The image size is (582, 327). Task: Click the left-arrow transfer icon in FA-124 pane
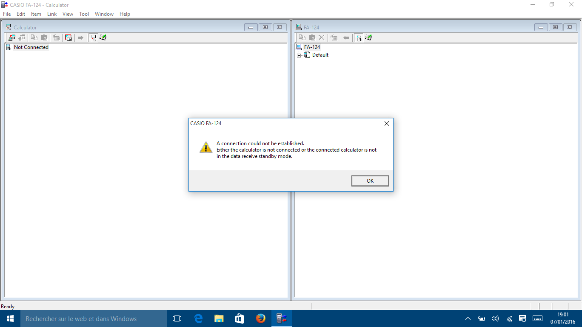pyautogui.click(x=346, y=37)
